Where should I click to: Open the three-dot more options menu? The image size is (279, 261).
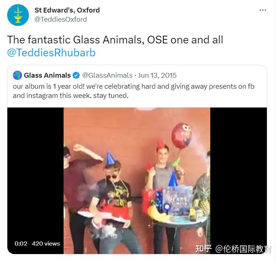click(263, 10)
